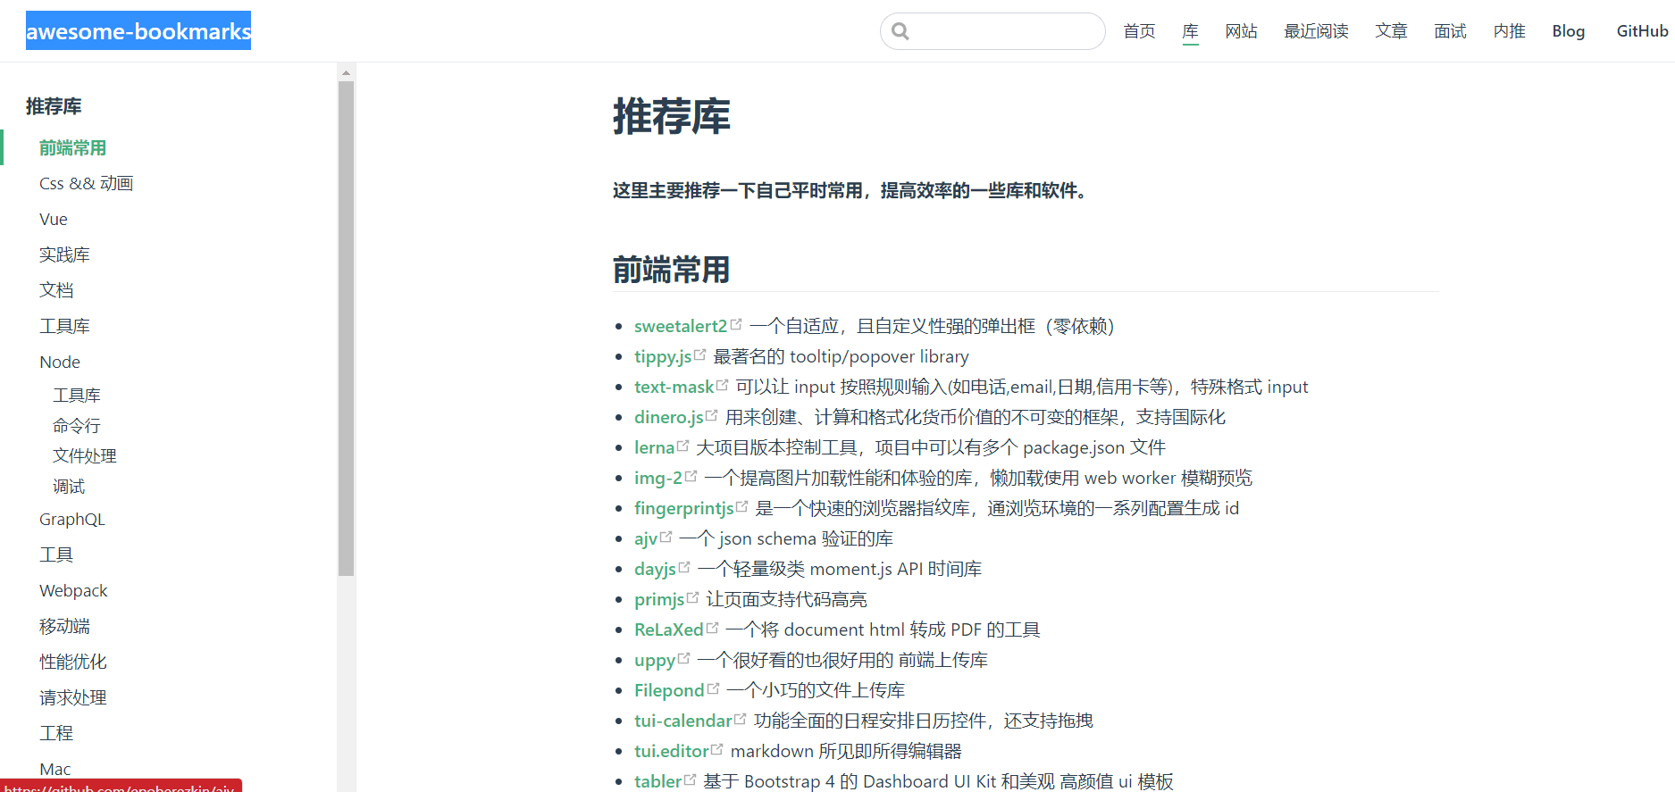Open 工程 sidebar entry
Image resolution: width=1675 pixels, height=792 pixels.
56,733
